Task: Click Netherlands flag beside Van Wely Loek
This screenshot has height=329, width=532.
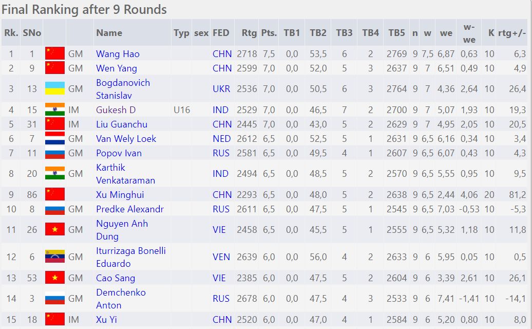Action: coord(54,138)
